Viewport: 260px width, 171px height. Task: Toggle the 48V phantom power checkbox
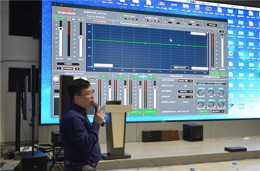click(x=69, y=19)
